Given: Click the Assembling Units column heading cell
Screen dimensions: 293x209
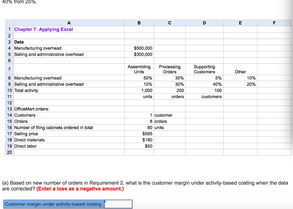Looking at the screenshot, I should point(139,69).
